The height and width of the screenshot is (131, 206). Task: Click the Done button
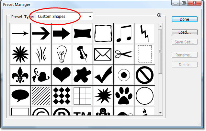pos(184,19)
